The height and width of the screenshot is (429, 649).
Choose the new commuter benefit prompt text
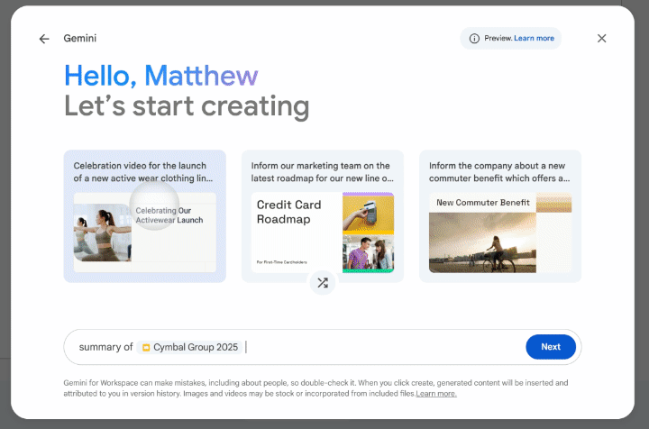[x=498, y=171]
